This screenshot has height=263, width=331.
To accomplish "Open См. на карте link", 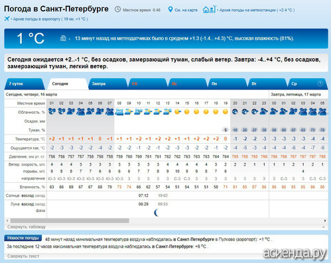I will [186, 10].
